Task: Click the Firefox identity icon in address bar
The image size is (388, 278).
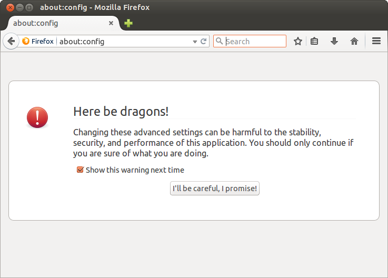Action: pyautogui.click(x=26, y=41)
